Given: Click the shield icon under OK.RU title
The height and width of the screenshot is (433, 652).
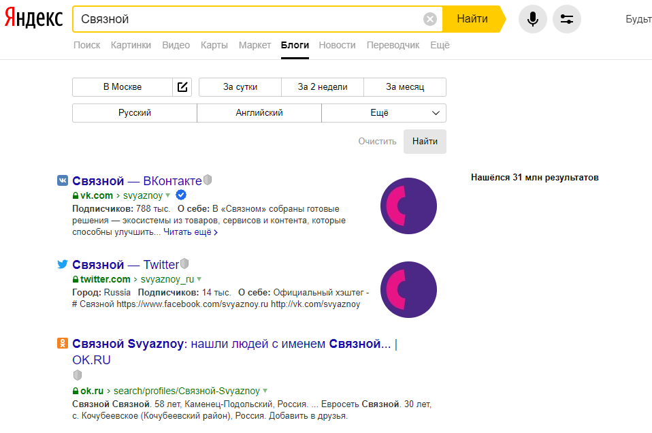Looking at the screenshot, I should click(x=78, y=374).
